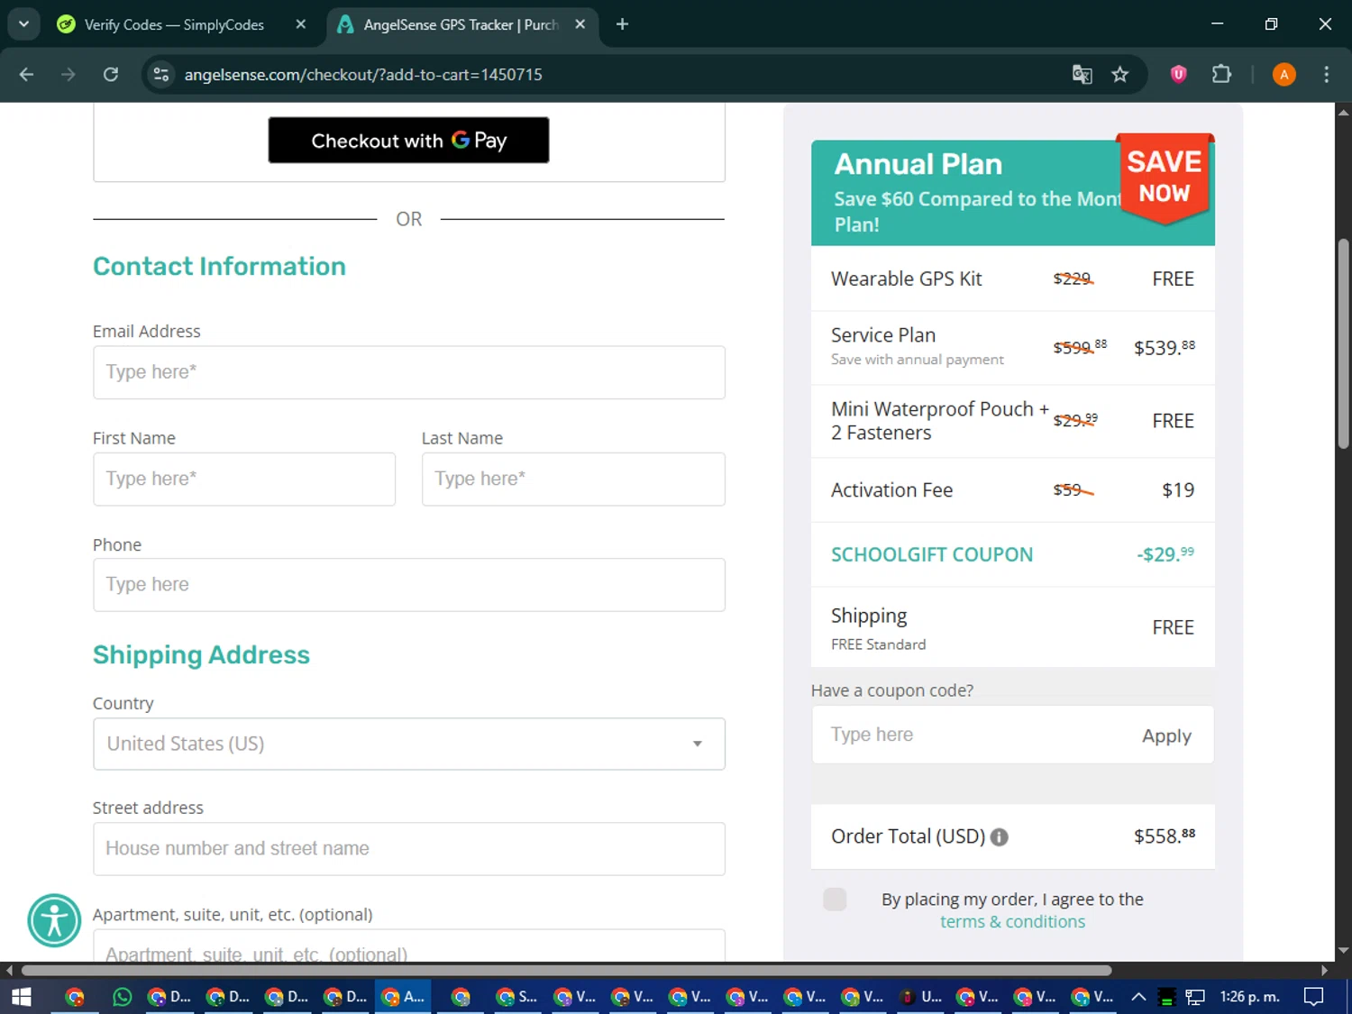Focus the Phone field

[409, 585]
